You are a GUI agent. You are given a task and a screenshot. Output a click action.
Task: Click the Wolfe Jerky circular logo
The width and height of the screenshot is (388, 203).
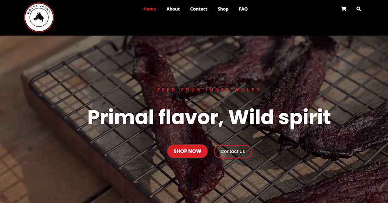click(x=39, y=17)
